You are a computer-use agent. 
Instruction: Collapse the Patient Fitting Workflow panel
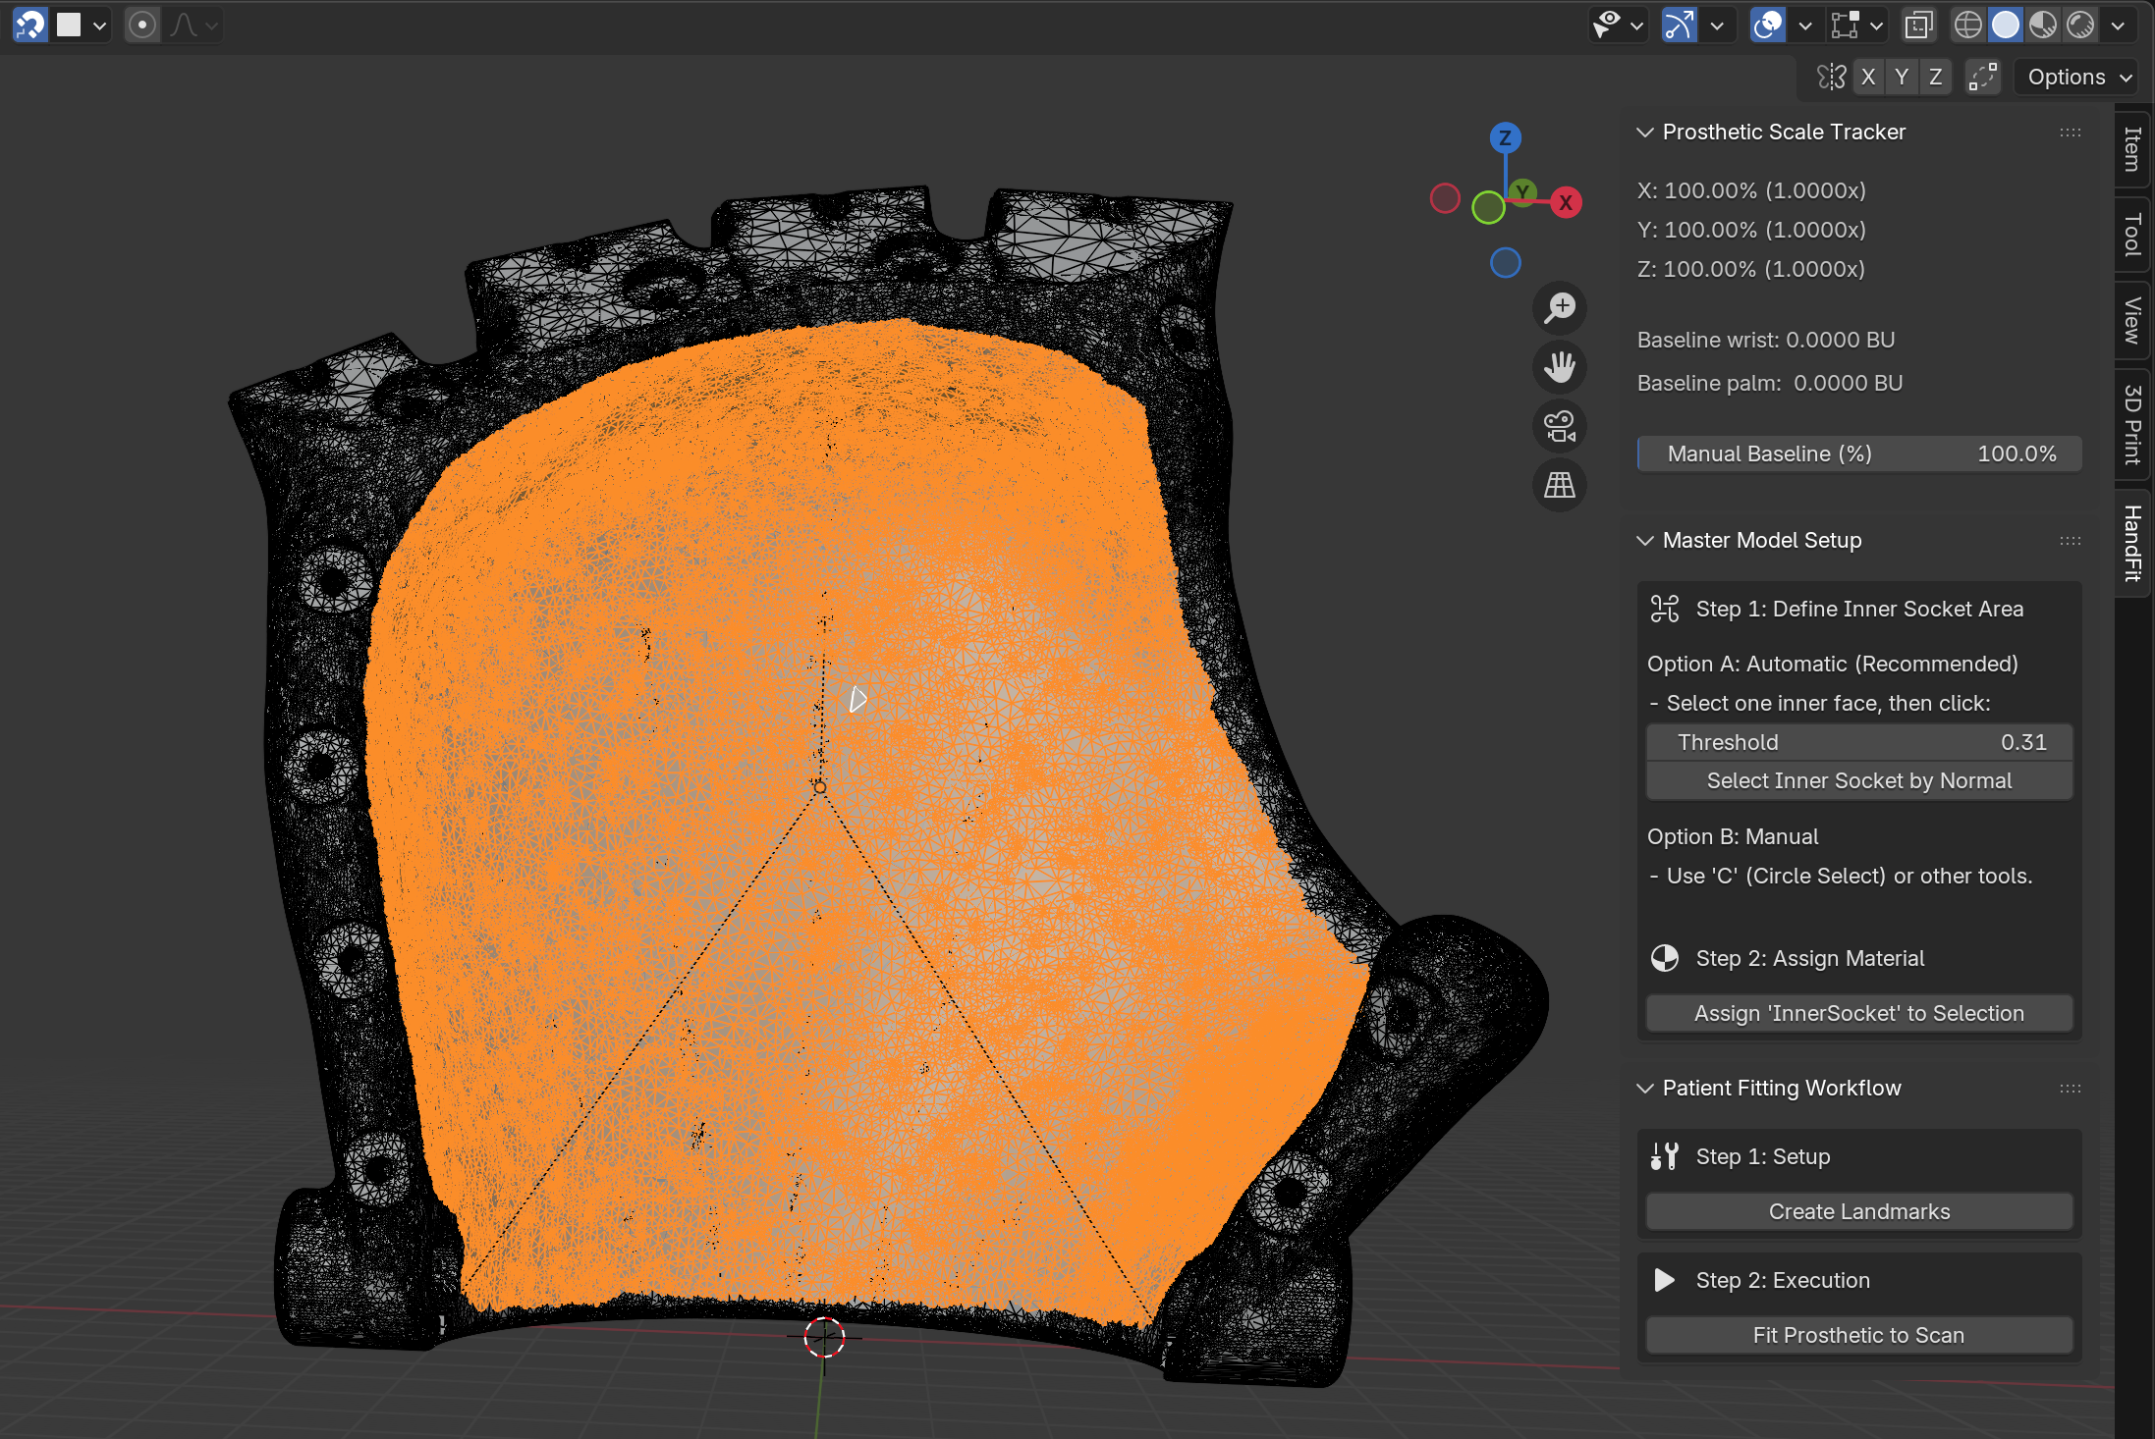1645,1088
